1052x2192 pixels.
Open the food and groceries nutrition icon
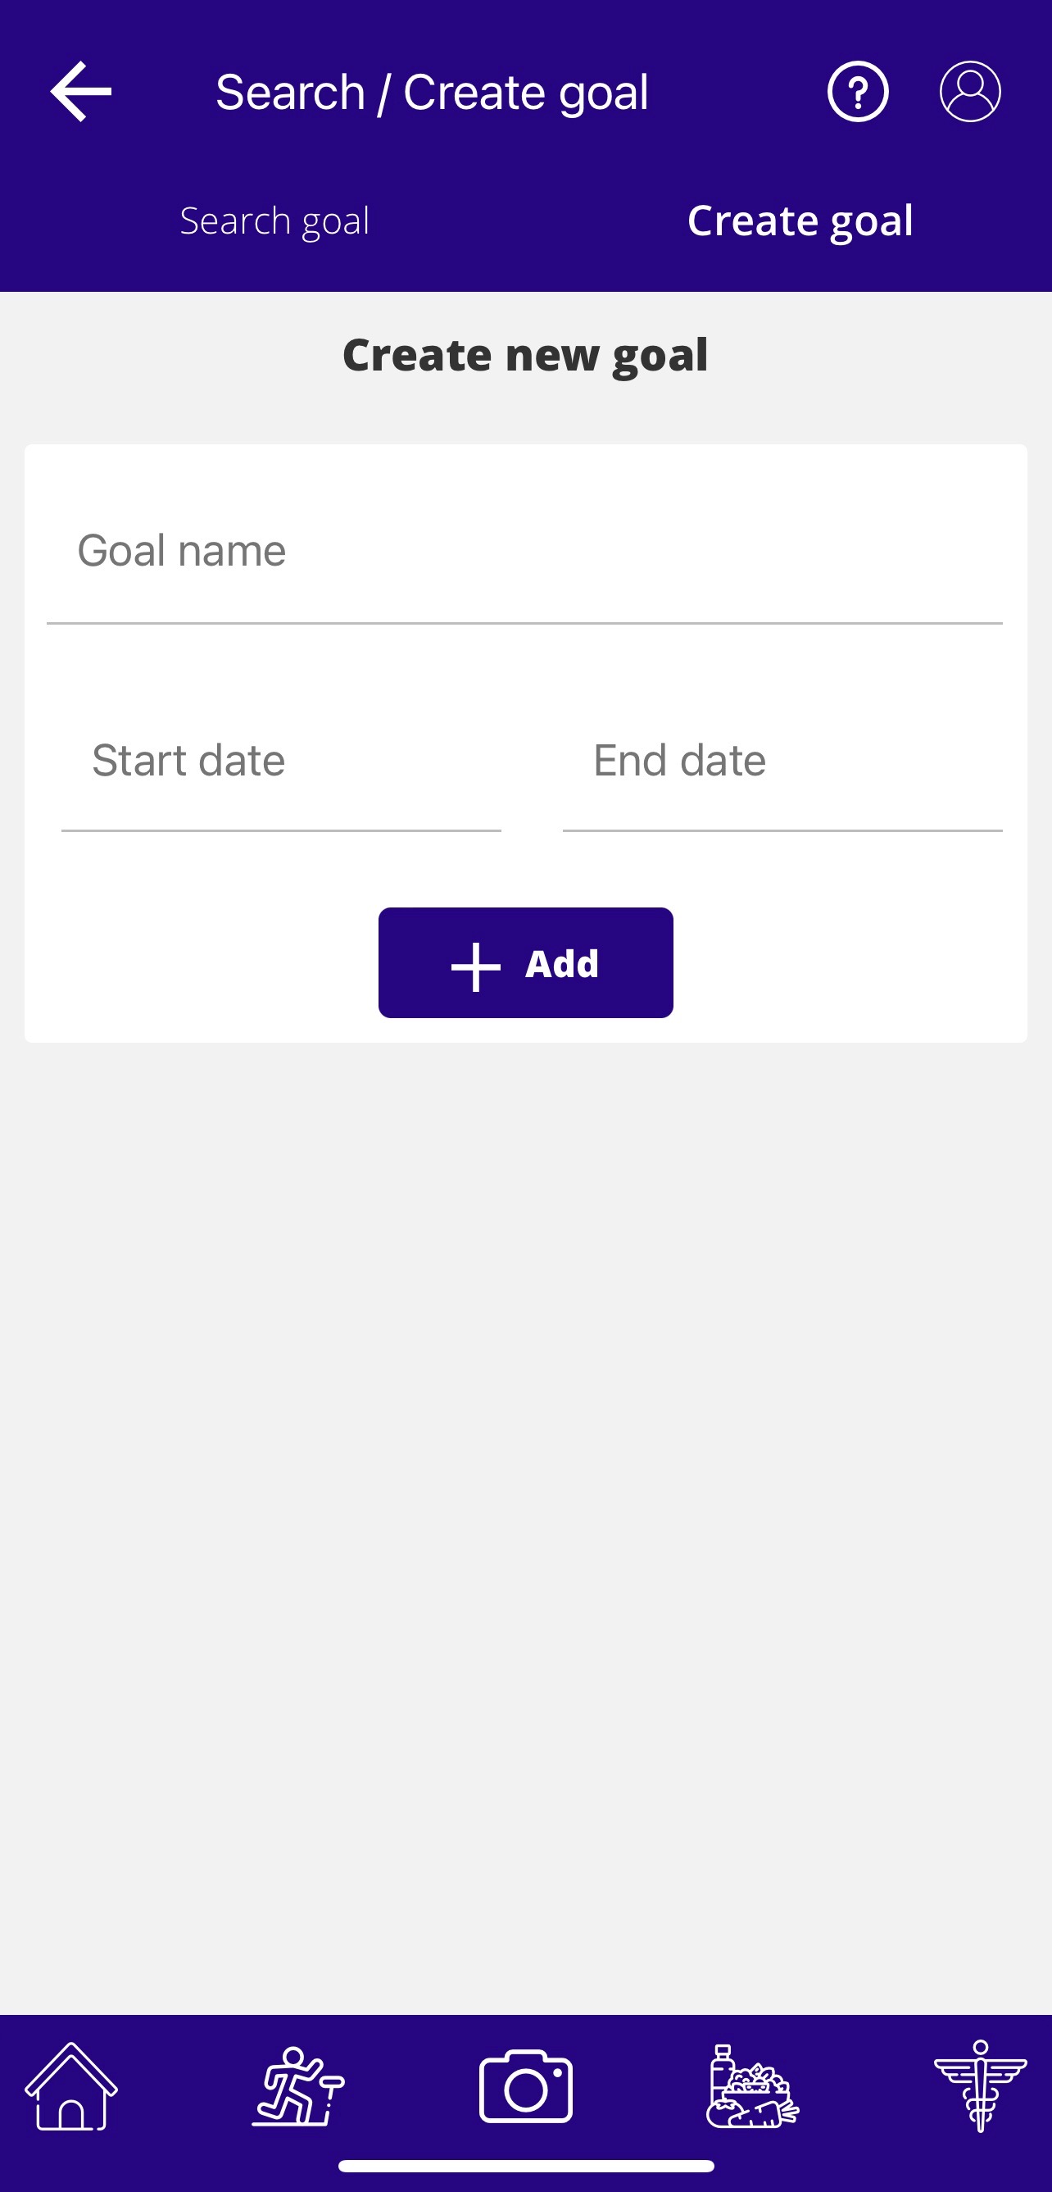(753, 2086)
